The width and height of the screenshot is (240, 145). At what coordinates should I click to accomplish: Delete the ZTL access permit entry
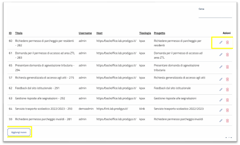pyautogui.click(x=227, y=55)
